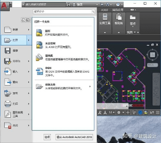Show the recent documents list icon
The image size is (161, 143).
coord(23,20)
